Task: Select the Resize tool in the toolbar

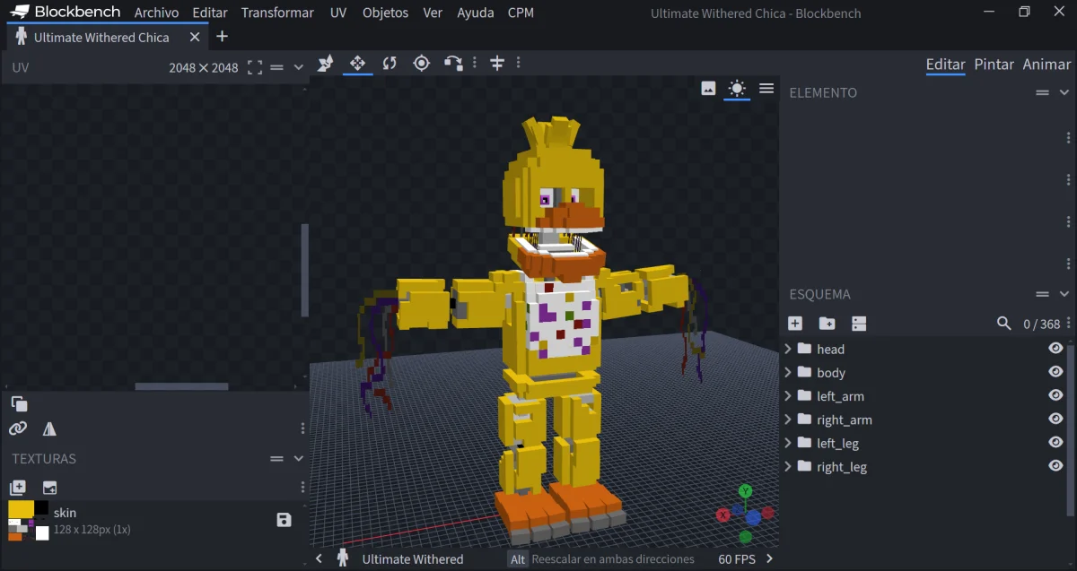Action: 325,63
